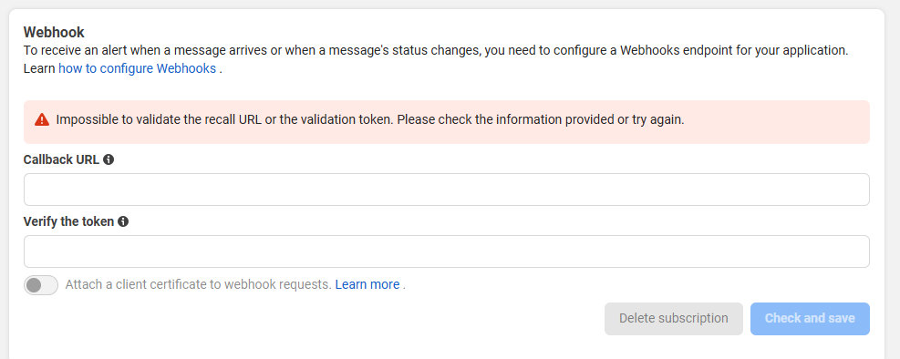Image resolution: width=900 pixels, height=359 pixels.
Task: Click the Verify the token label text
Action: [x=69, y=221]
